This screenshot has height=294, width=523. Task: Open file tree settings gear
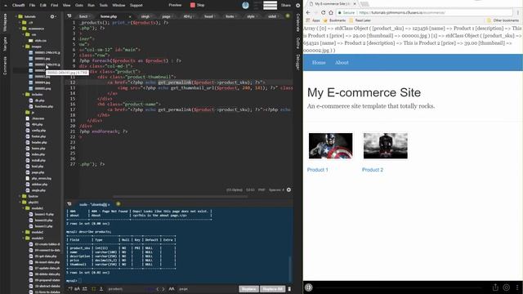click(52, 16)
